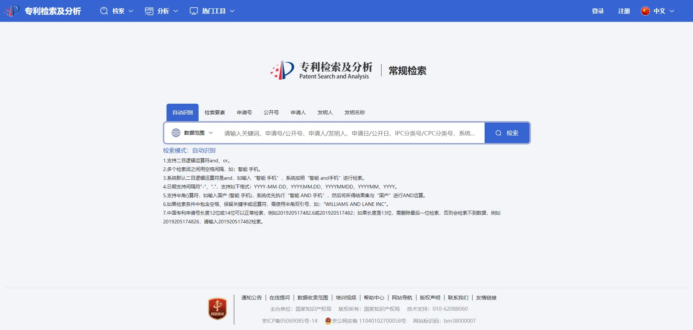Open the 中文 language dropdown

(672, 11)
